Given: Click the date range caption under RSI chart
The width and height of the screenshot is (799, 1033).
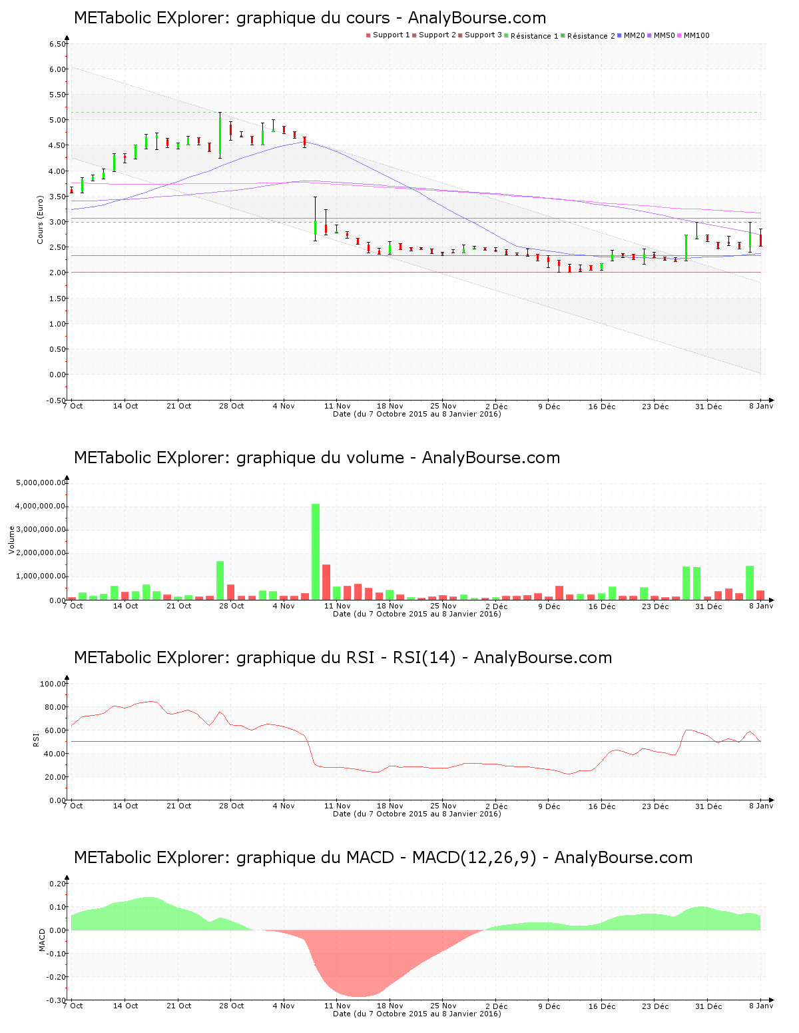Looking at the screenshot, I should (x=417, y=814).
